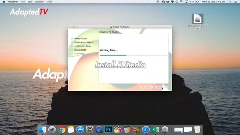Select the Installation Type step

(82, 46)
